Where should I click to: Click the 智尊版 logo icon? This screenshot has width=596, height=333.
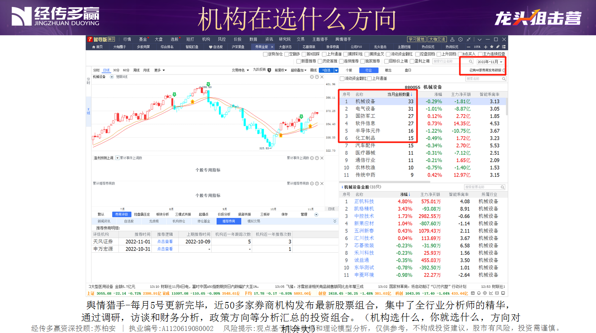[89, 39]
